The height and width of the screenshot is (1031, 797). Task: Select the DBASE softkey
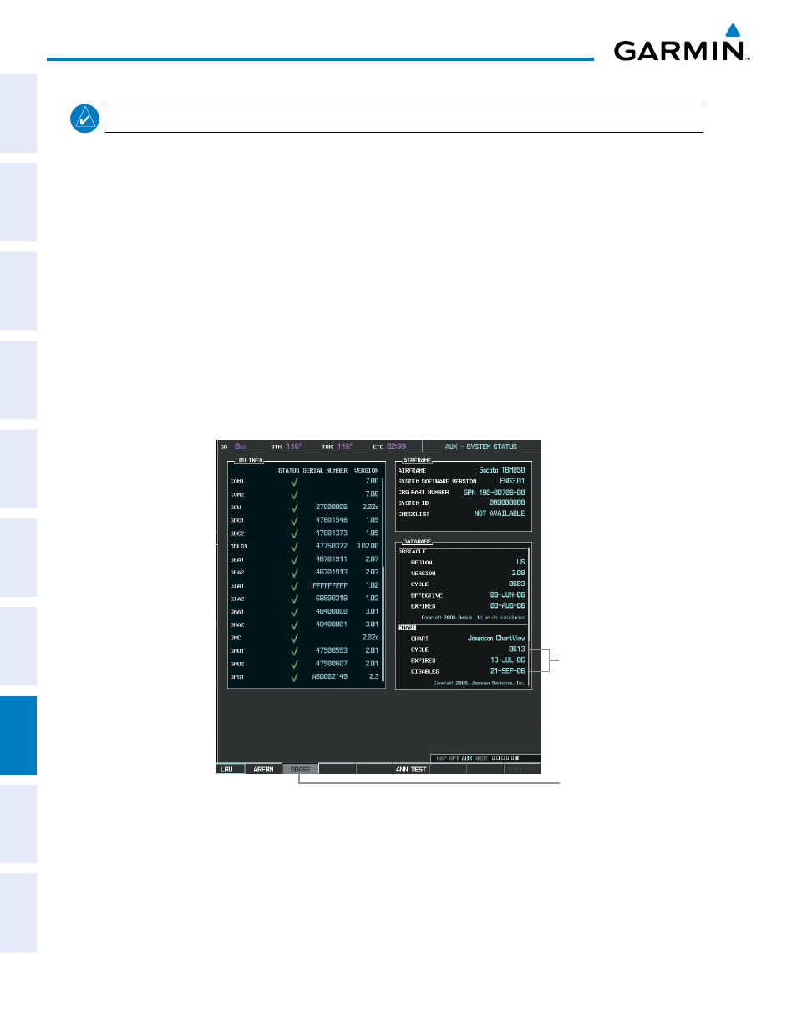300,769
